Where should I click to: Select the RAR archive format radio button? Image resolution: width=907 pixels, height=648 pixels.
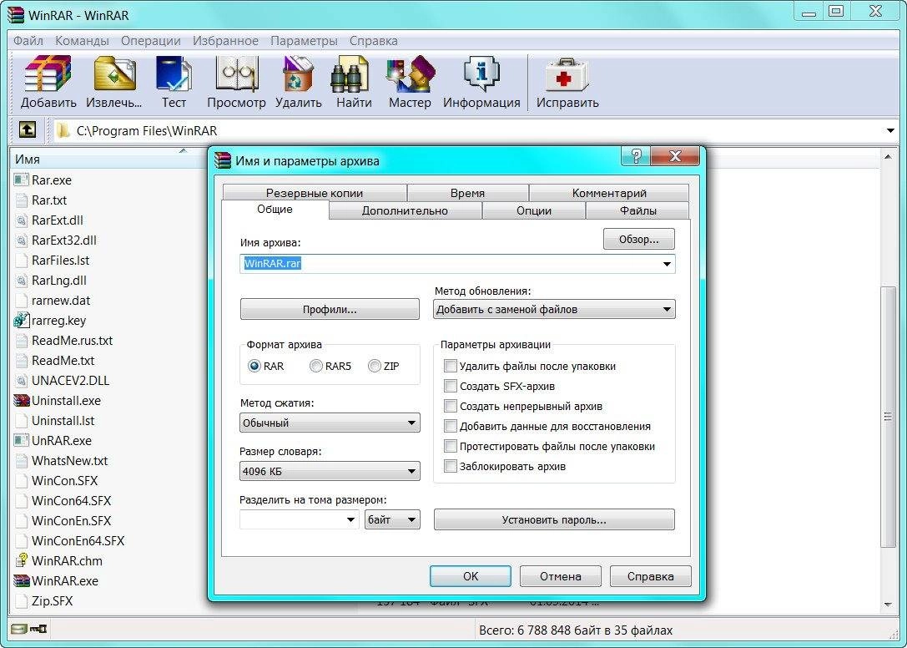(254, 366)
